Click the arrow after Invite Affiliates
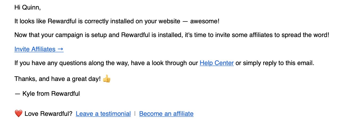351x128 pixels. (x=60, y=49)
